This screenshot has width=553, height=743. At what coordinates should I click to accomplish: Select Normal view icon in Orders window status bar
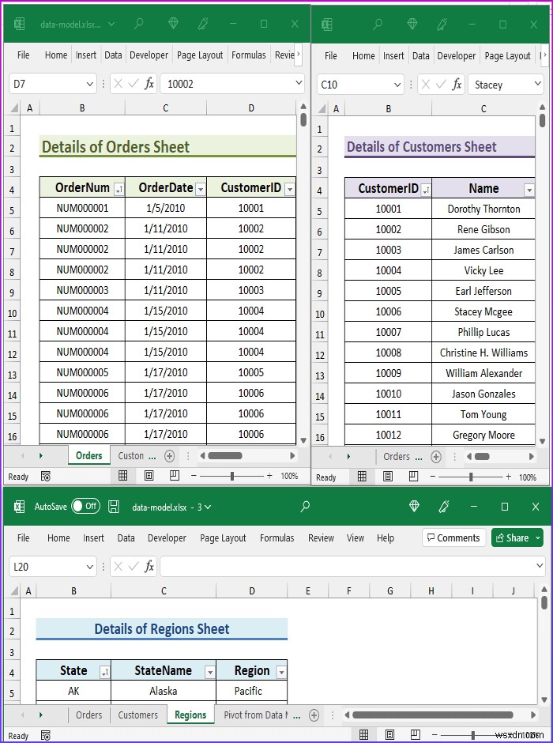123,475
